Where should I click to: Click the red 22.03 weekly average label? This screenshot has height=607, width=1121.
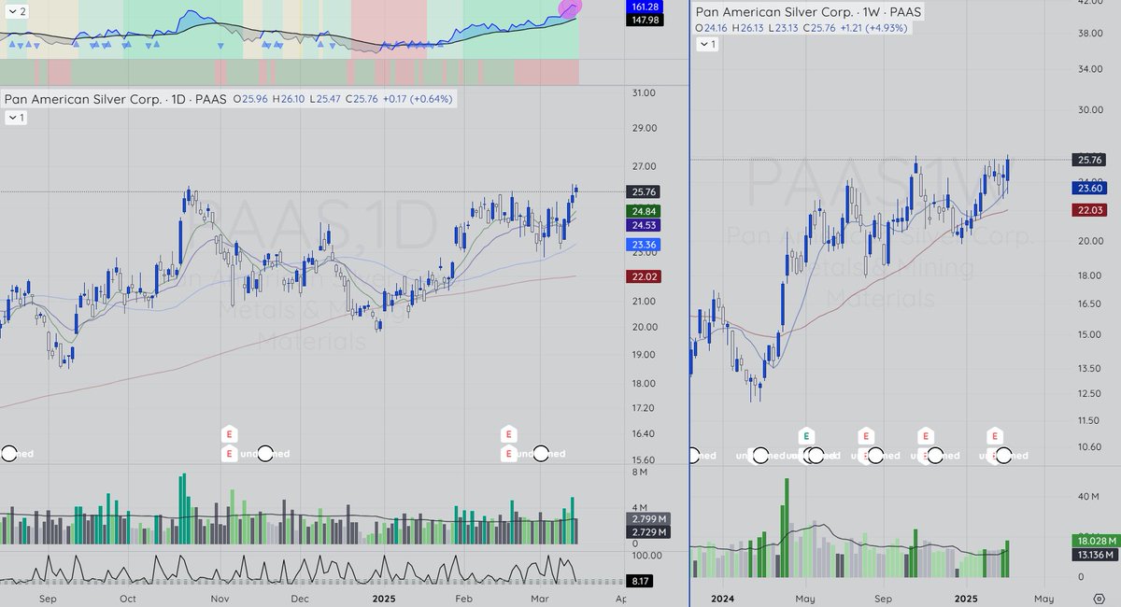[1087, 211]
